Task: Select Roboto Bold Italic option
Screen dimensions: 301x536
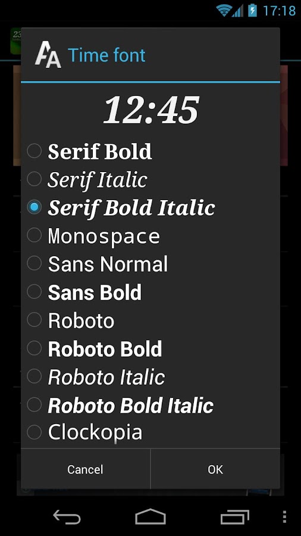Action: click(x=150, y=405)
